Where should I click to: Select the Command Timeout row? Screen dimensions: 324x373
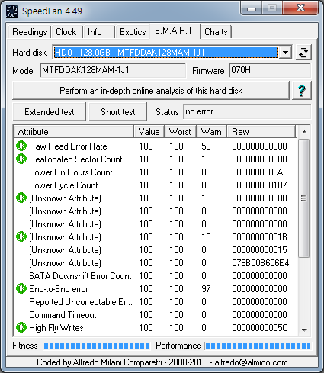tap(156, 314)
